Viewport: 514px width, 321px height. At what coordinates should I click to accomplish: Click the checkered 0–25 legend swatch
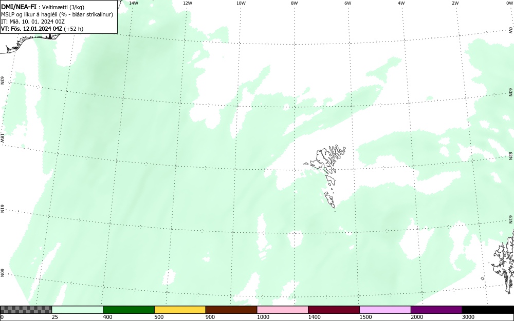tap(26, 310)
